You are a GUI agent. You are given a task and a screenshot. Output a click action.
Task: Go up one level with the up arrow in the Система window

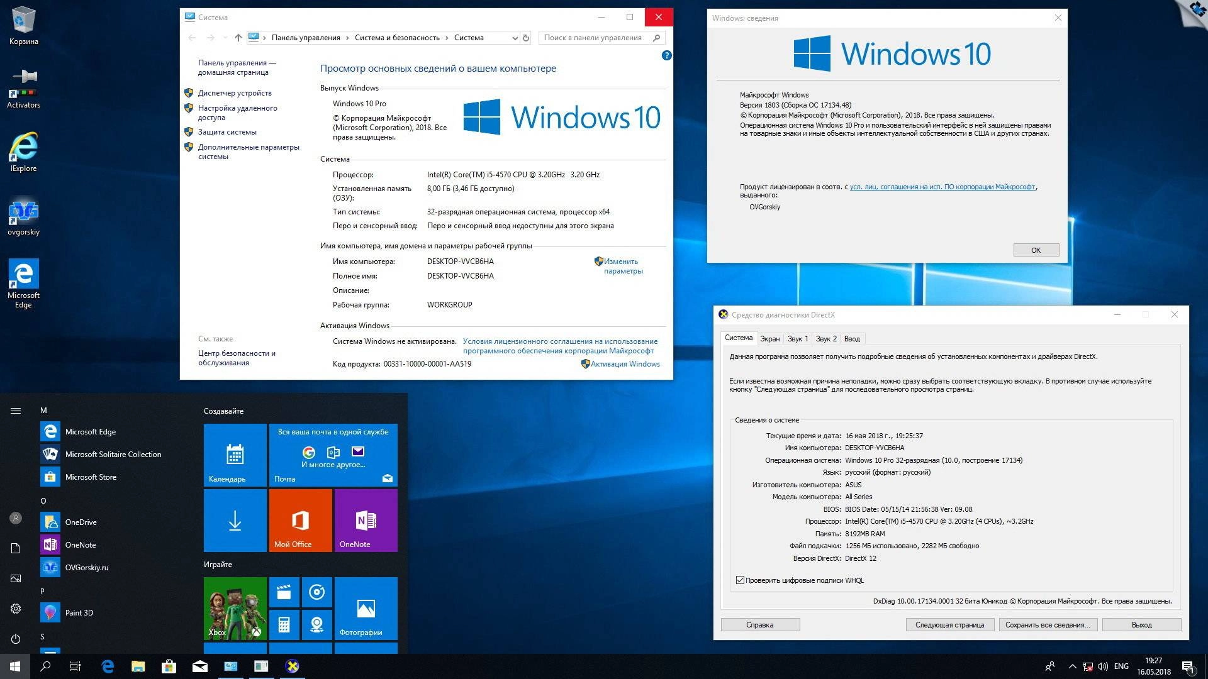coord(238,38)
